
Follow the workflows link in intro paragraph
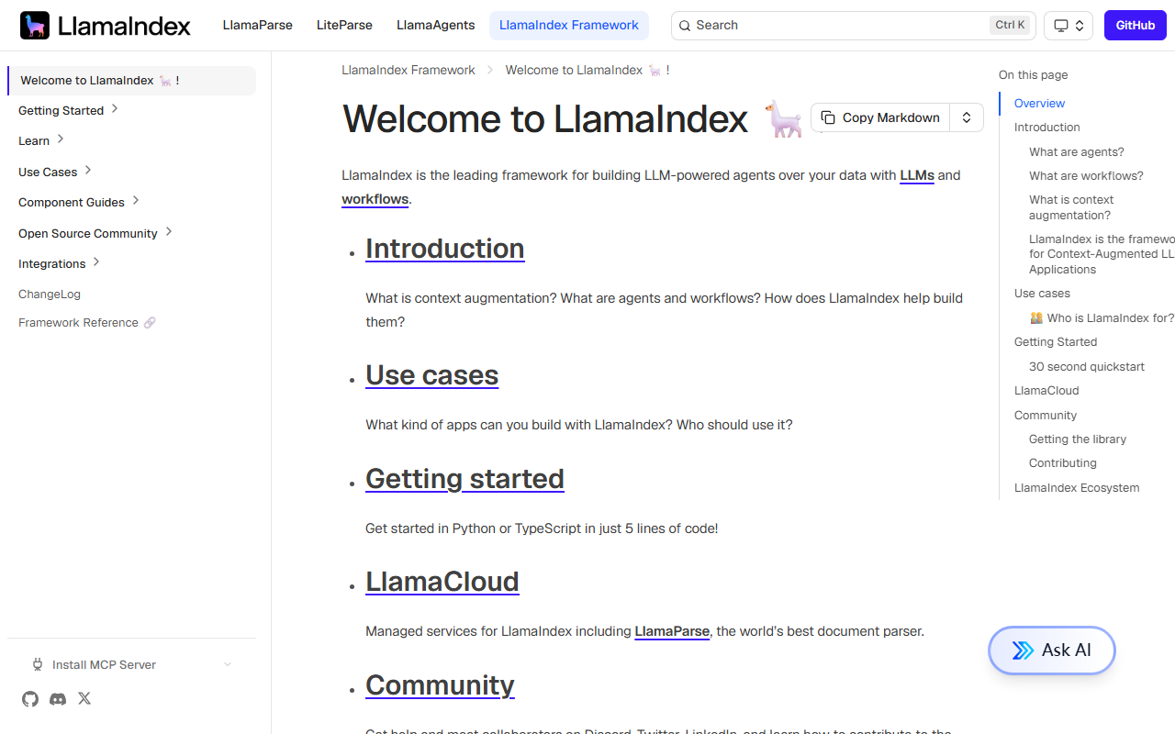pyautogui.click(x=375, y=199)
